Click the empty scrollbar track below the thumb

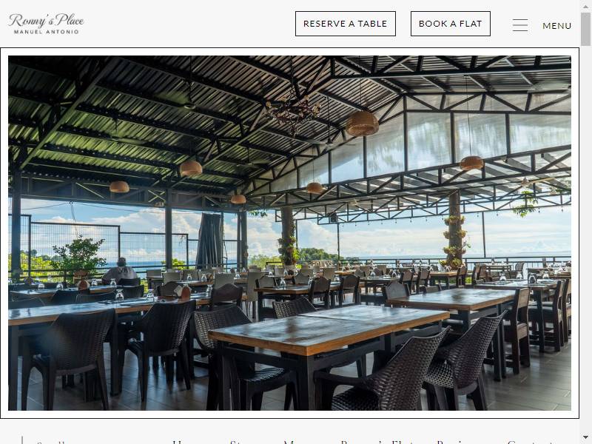pyautogui.click(x=585, y=238)
